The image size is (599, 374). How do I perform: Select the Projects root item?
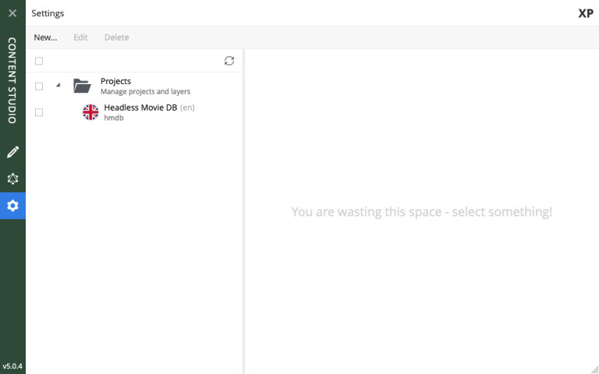click(115, 81)
